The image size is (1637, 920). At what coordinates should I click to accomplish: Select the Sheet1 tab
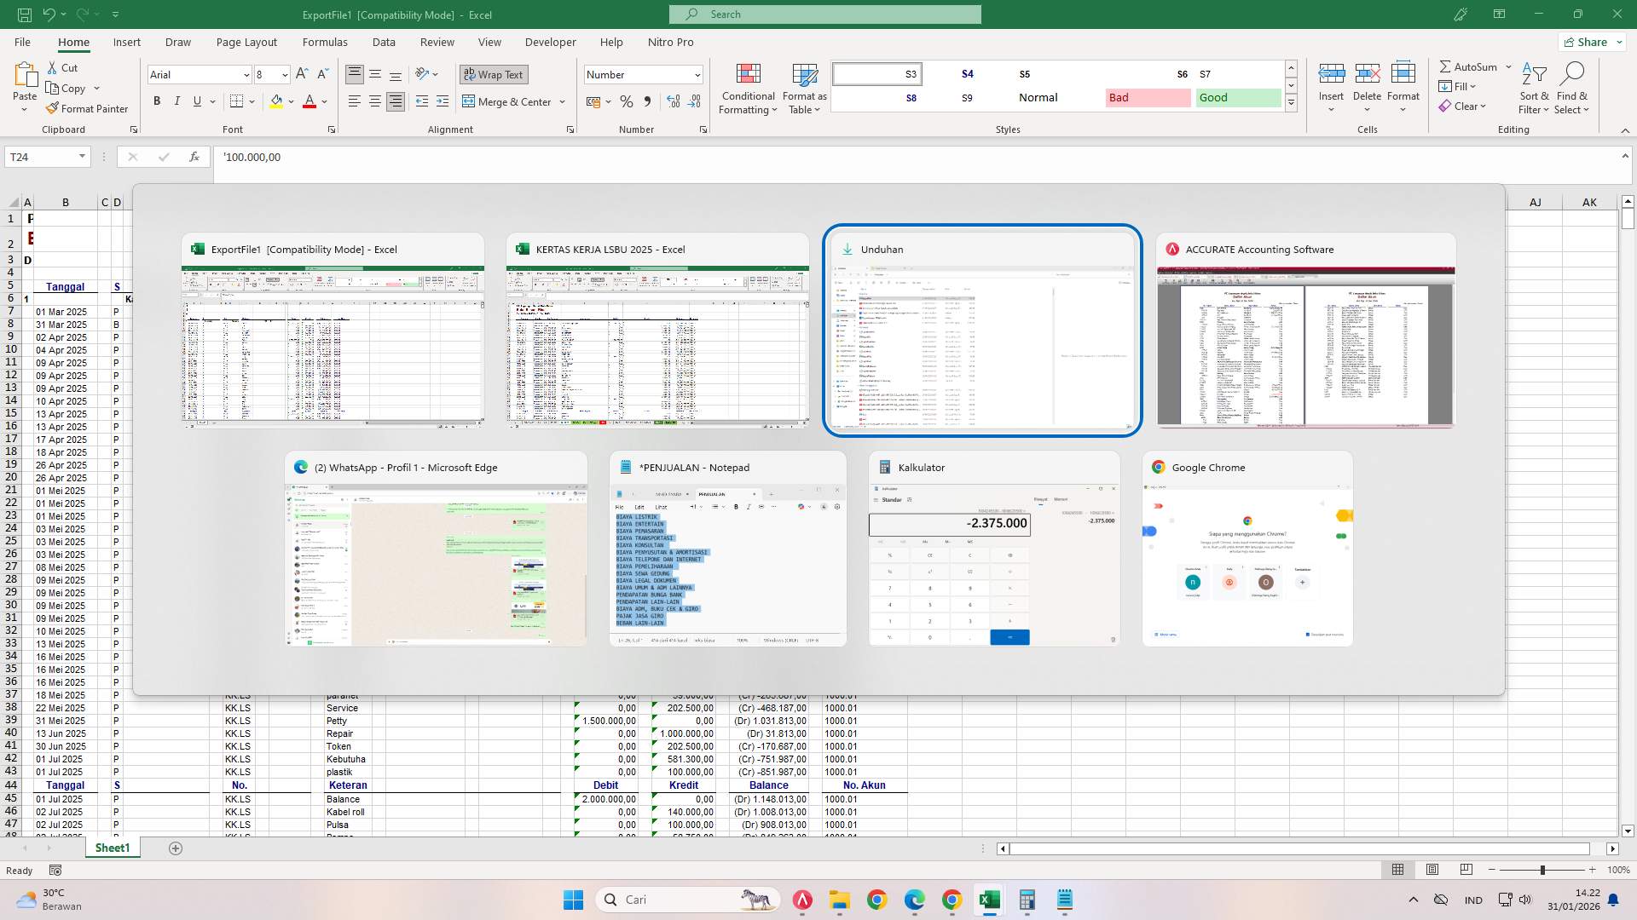[x=112, y=848]
